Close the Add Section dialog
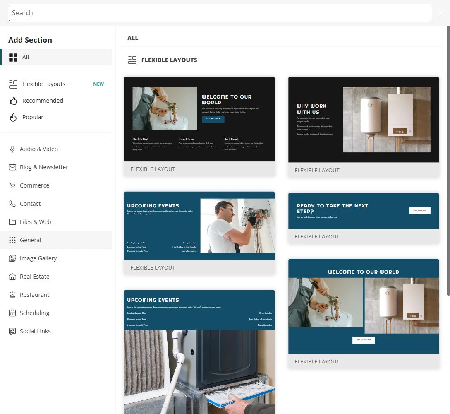 (441, 13)
